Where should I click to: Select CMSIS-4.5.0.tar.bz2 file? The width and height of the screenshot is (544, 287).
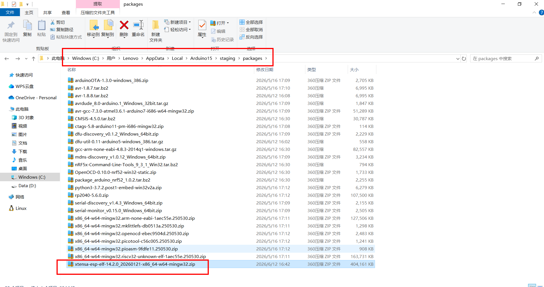[x=221, y=119]
